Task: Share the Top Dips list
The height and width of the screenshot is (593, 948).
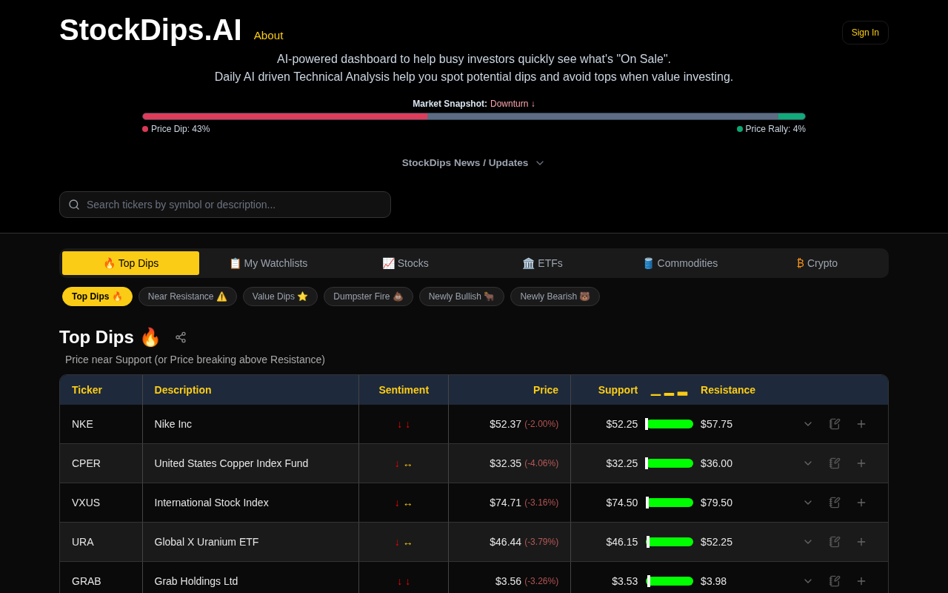Action: coord(181,337)
